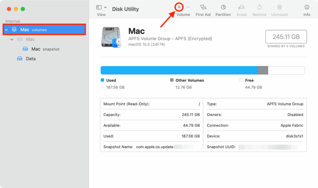Click the 187.56 GB used legend value
This screenshot has height=188, width=318.
tap(116, 87)
